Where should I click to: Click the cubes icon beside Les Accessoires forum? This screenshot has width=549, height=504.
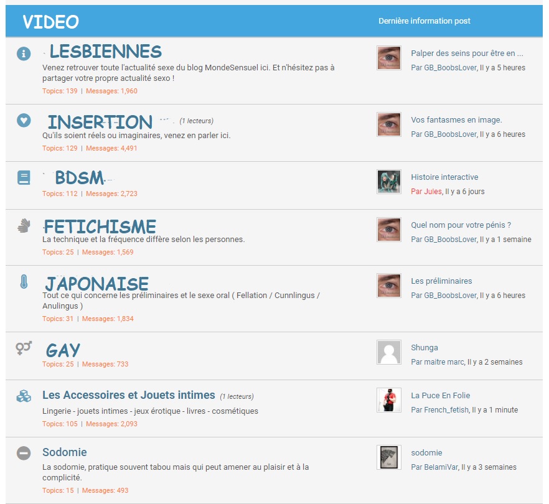coord(24,396)
